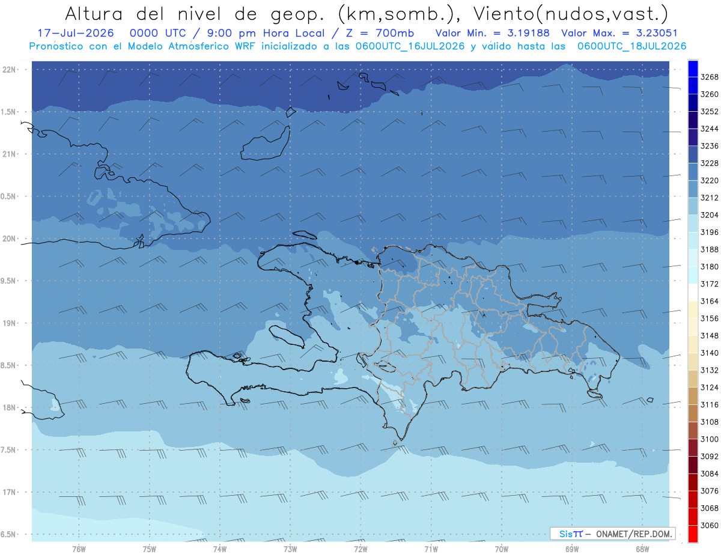The height and width of the screenshot is (557, 721).
Task: Click the 73W longitude axis label
Action: (290, 549)
